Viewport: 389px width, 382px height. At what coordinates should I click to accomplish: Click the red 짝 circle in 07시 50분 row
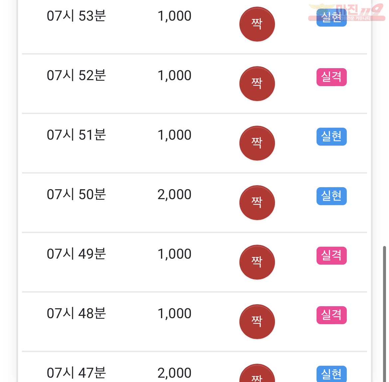click(x=257, y=203)
